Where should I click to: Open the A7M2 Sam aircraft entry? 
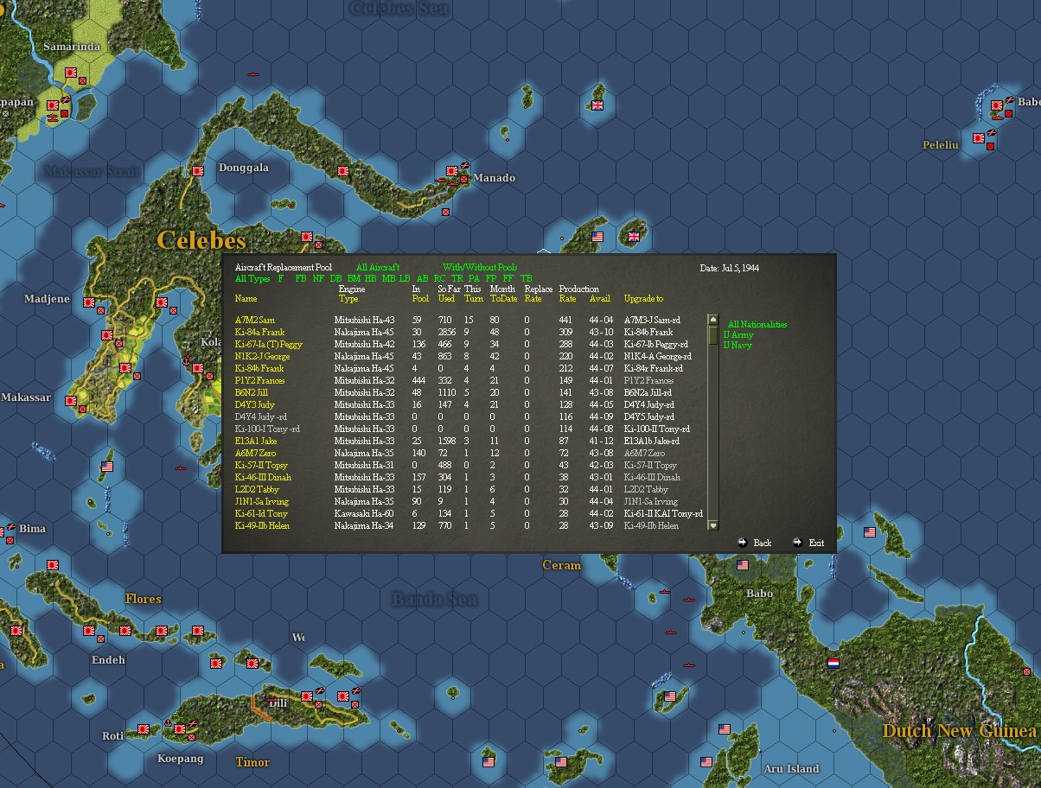pos(254,321)
